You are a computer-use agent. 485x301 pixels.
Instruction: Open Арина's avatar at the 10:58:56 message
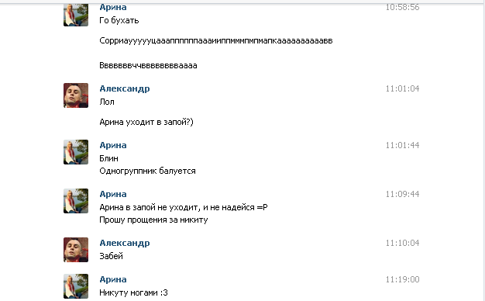coord(76,15)
